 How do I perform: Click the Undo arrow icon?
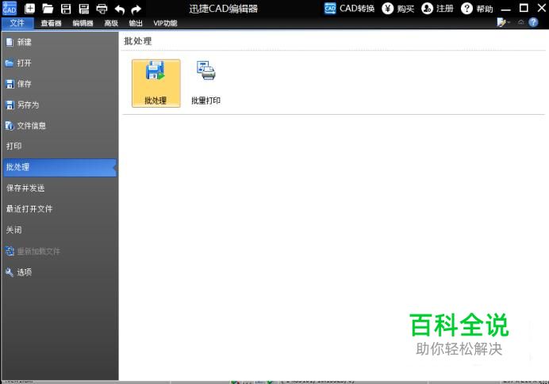click(119, 9)
